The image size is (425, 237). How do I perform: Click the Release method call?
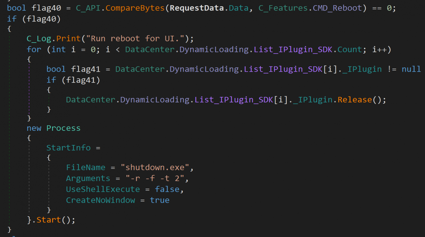pyautogui.click(x=355, y=100)
